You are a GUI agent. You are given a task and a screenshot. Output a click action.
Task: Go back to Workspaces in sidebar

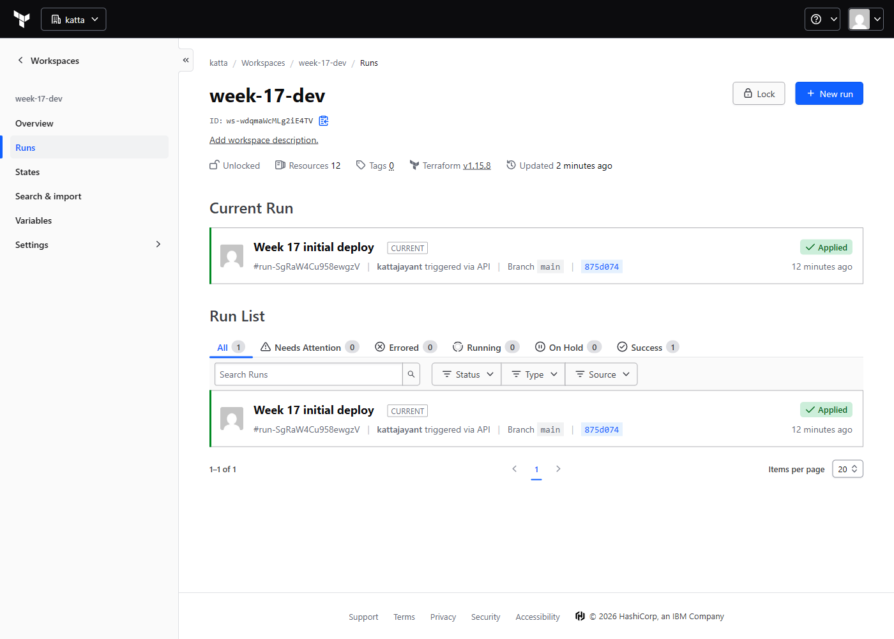49,61
